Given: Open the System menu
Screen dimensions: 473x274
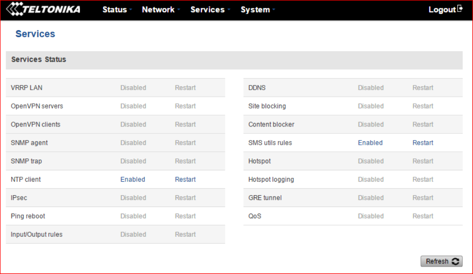Looking at the screenshot, I should click(x=258, y=10).
